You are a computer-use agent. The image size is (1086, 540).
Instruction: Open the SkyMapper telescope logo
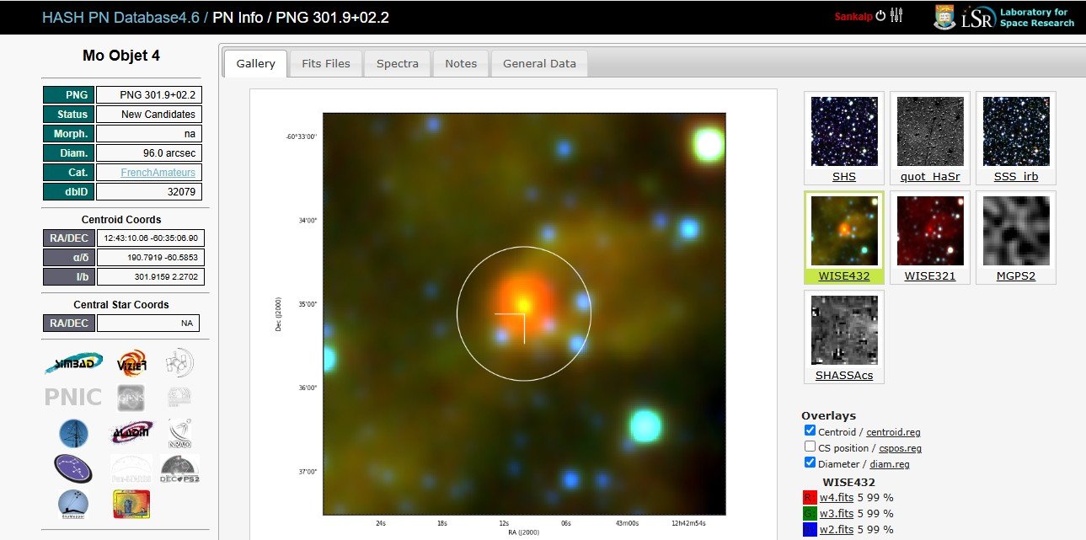tap(73, 504)
